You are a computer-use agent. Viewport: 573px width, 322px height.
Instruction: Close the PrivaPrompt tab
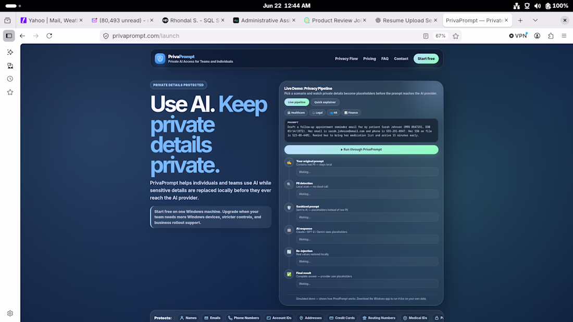(506, 20)
